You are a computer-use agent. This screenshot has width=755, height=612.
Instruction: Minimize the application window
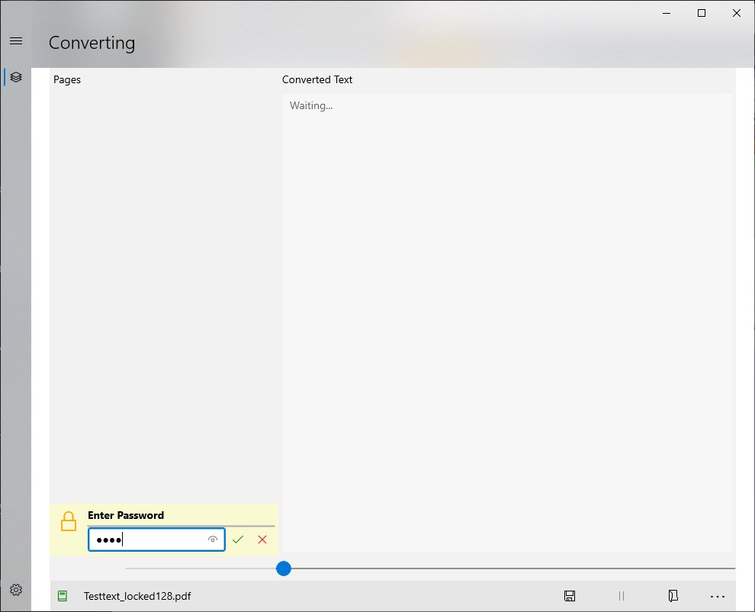(667, 13)
